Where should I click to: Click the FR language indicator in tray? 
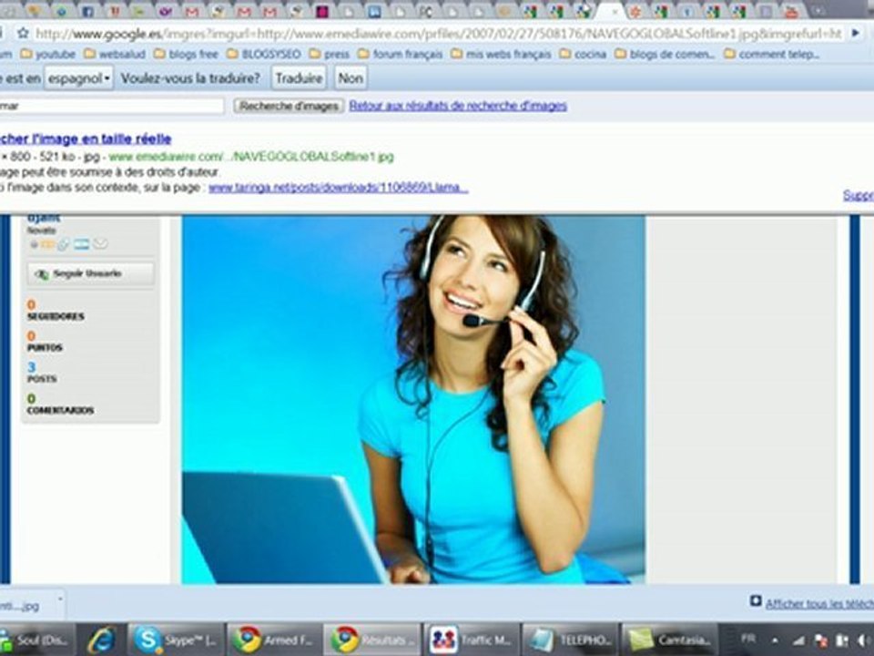[748, 639]
